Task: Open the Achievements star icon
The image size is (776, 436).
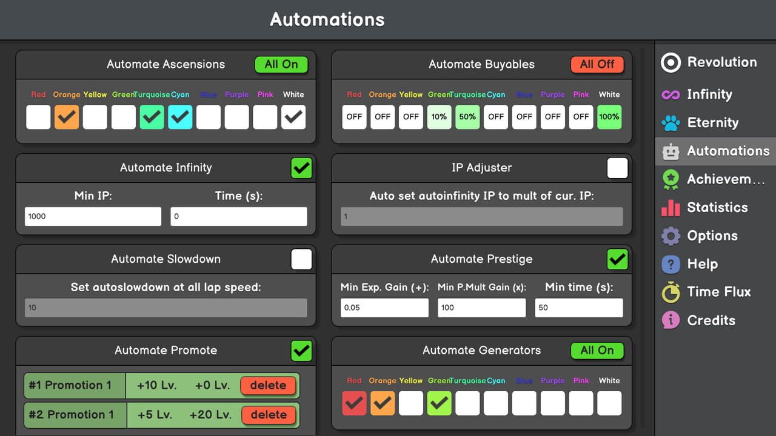Action: (x=671, y=179)
